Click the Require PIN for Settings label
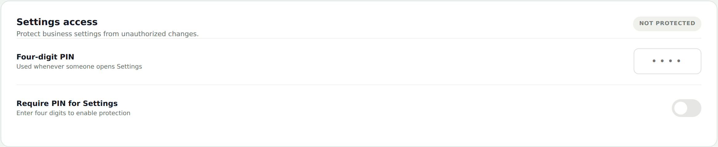This screenshot has height=147, width=718. (67, 104)
